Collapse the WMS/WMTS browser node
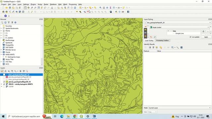This screenshot has height=119, width=212. point(1,55)
